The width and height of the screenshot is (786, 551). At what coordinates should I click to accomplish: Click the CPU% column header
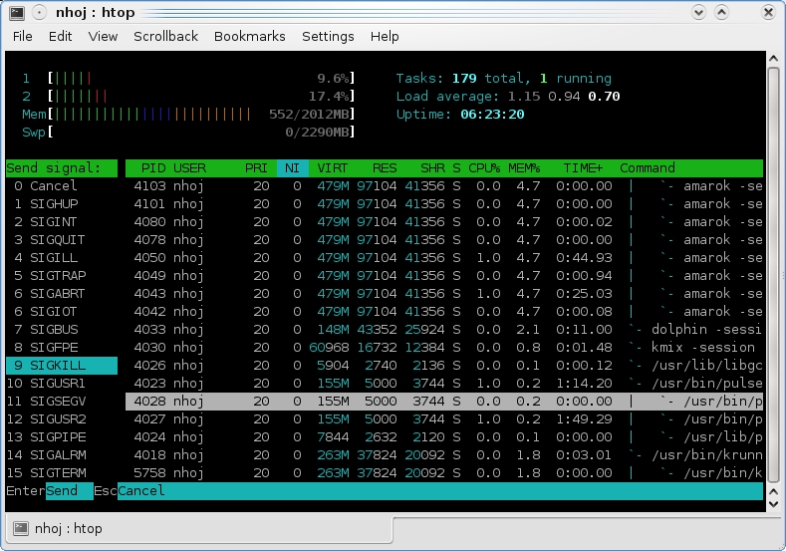484,168
